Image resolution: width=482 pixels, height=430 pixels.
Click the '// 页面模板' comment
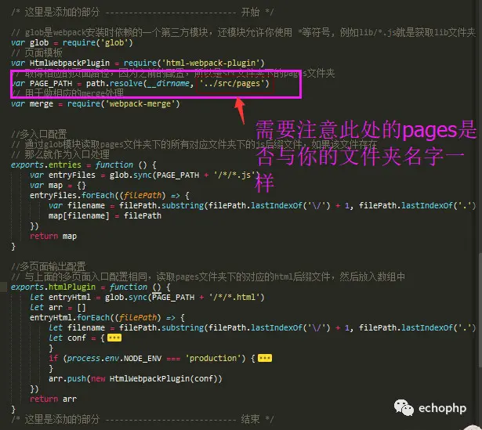click(37, 52)
